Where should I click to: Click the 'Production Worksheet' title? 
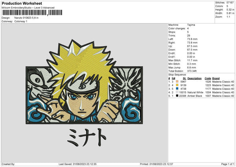coord(22,3)
